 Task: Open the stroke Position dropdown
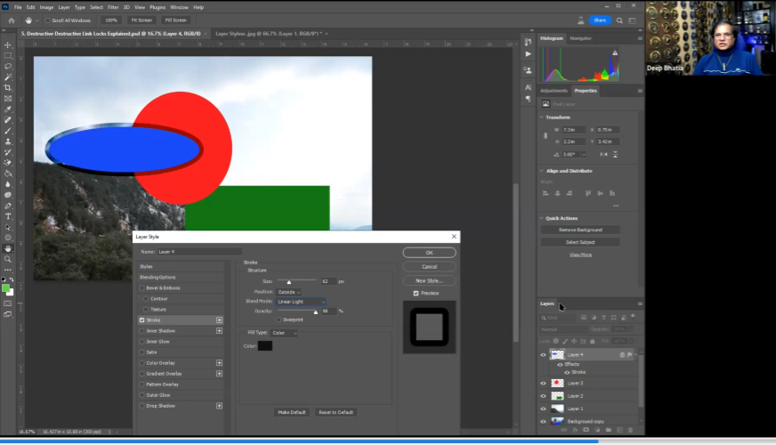point(290,291)
